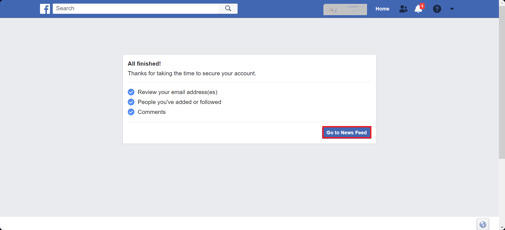
Task: Open the account settings dropdown arrow
Action: (x=452, y=9)
